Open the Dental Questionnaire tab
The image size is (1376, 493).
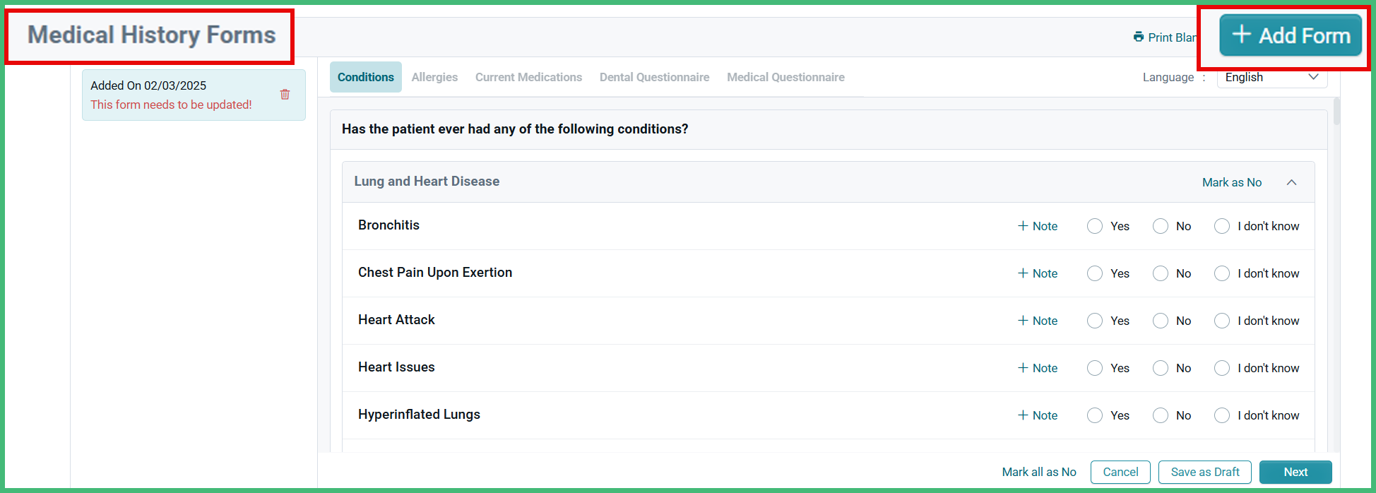coord(654,77)
